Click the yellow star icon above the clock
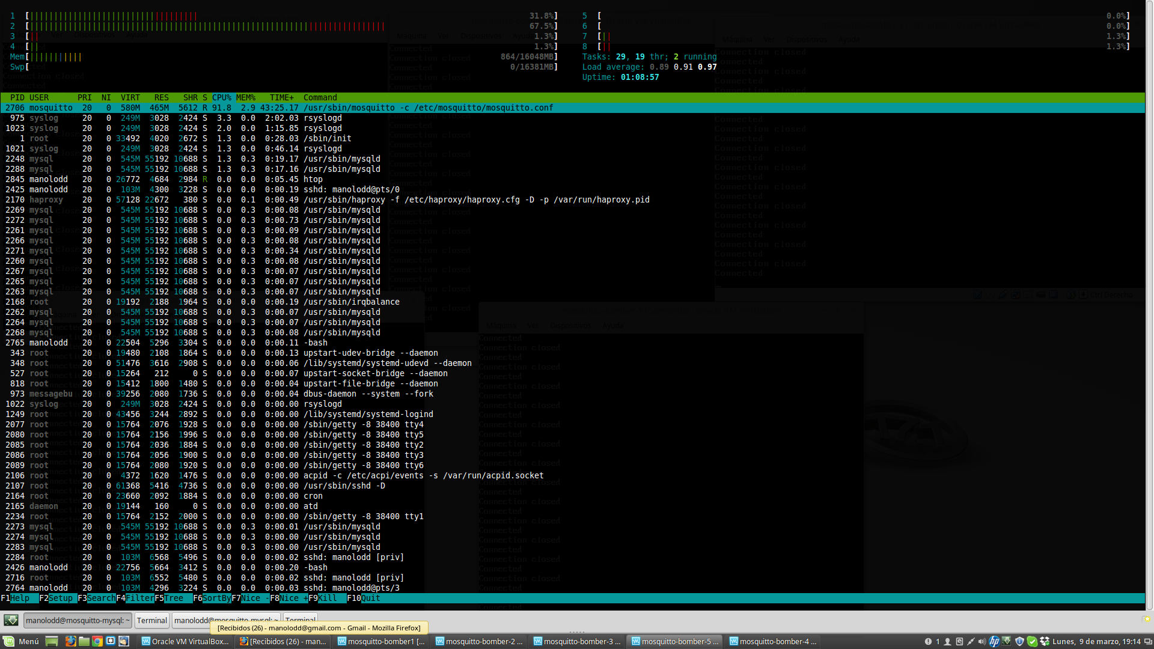Viewport: 1154px width, 649px height. [1147, 619]
